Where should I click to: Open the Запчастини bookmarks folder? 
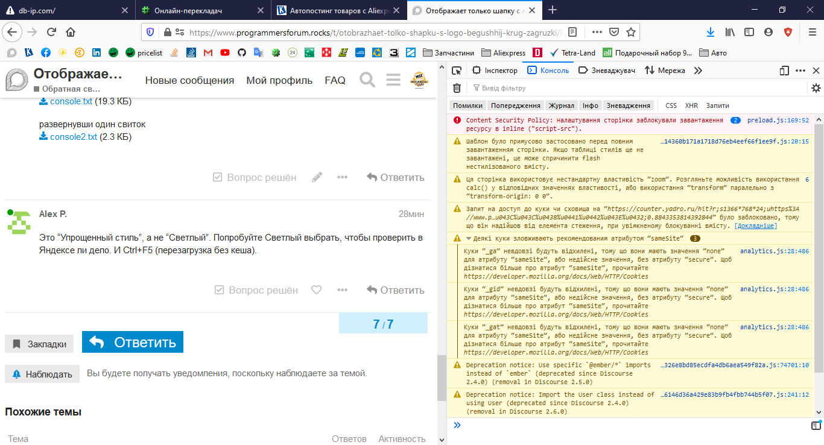point(448,53)
